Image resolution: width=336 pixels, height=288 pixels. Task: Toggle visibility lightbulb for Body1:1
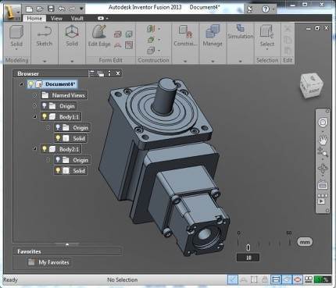pos(45,116)
